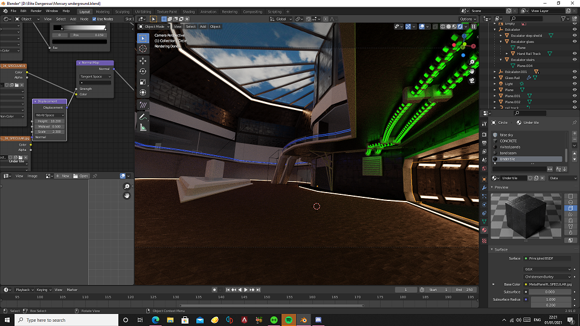Screen dimensions: 580x326
Task: Open the Options dropdown in viewport header
Action: [468, 19]
